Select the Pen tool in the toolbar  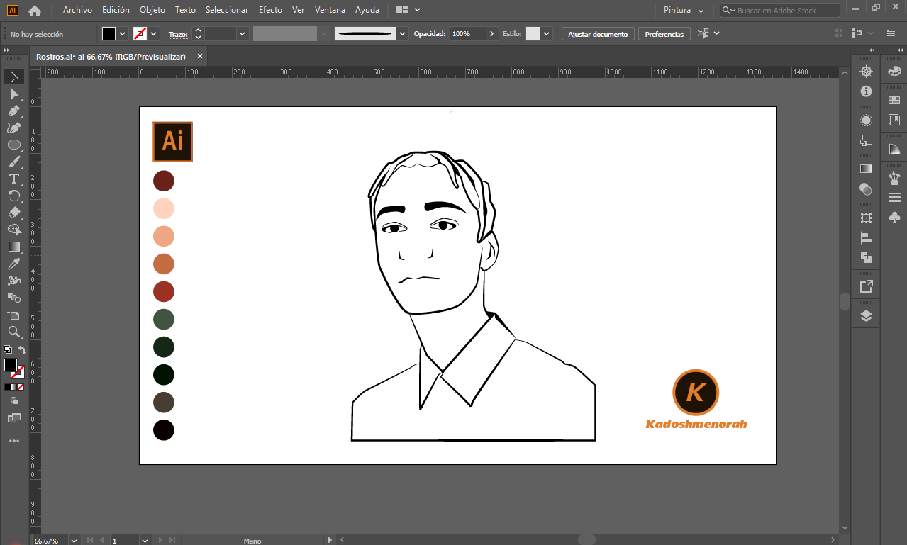tap(14, 111)
